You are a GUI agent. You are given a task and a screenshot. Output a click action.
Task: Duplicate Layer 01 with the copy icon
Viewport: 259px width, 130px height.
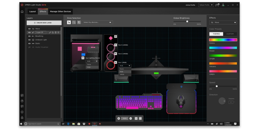pos(53,32)
